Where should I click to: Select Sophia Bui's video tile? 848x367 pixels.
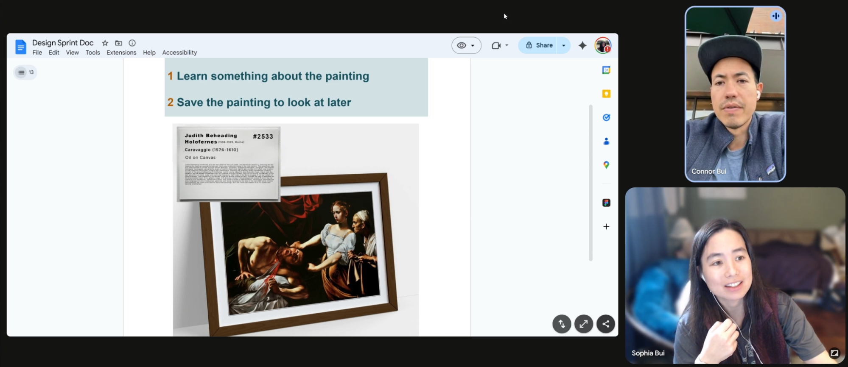click(735, 275)
